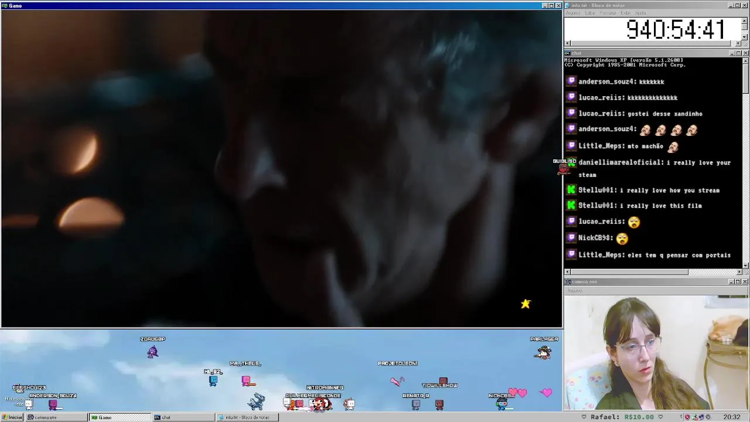This screenshot has height=422, width=750.
Task: Open Arquivo menu in camera.exe window
Action: 575,291
